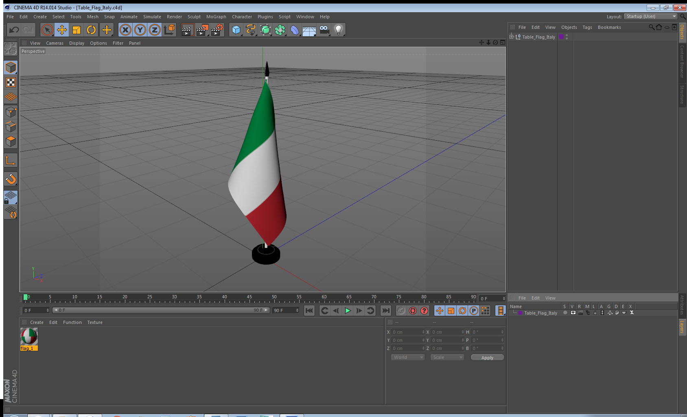687x417 pixels.
Task: Enable the axis tool
Action: [11, 160]
